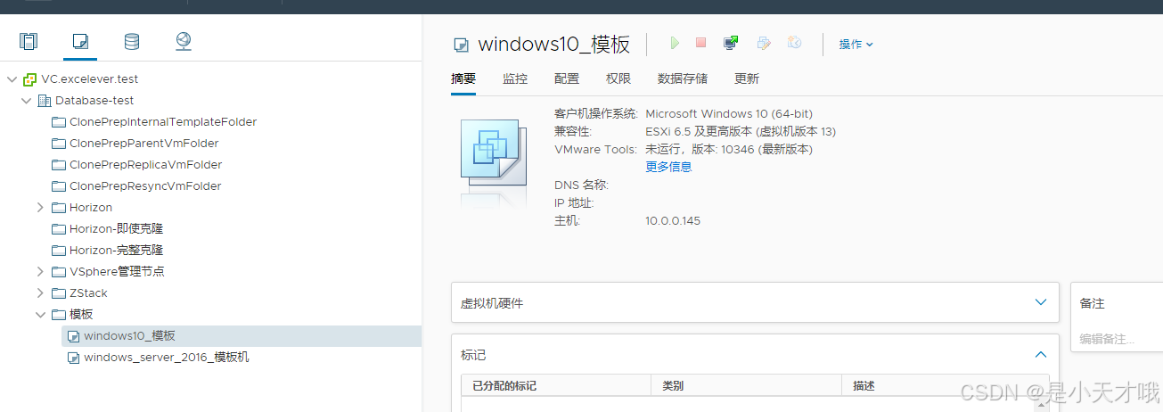
Task: Click the template icon beside the windows10_模板 title
Action: click(461, 45)
